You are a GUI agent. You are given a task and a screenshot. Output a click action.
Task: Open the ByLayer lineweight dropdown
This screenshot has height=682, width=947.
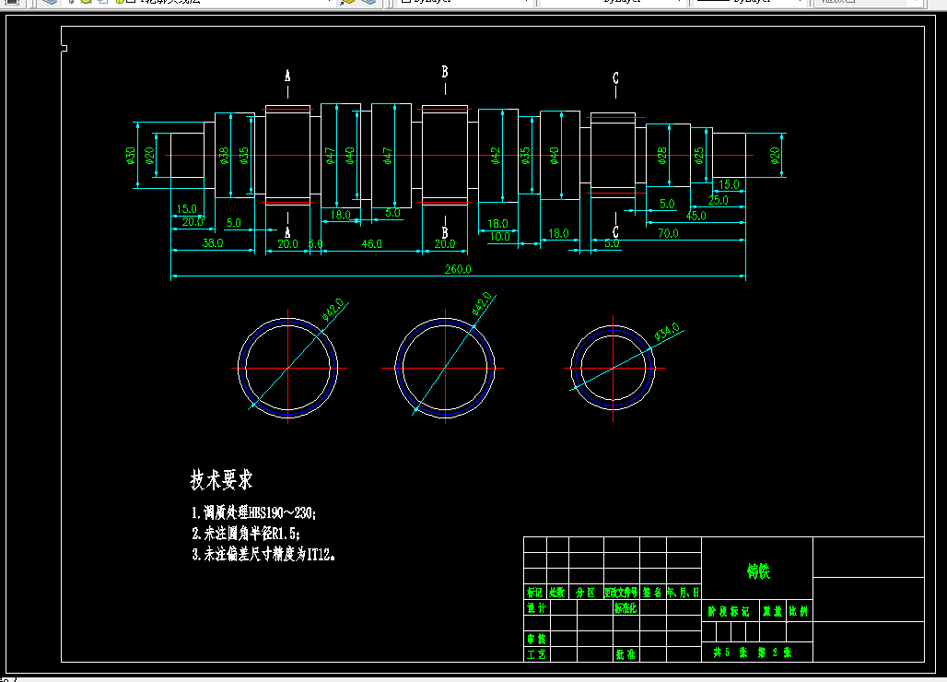(750, 2)
